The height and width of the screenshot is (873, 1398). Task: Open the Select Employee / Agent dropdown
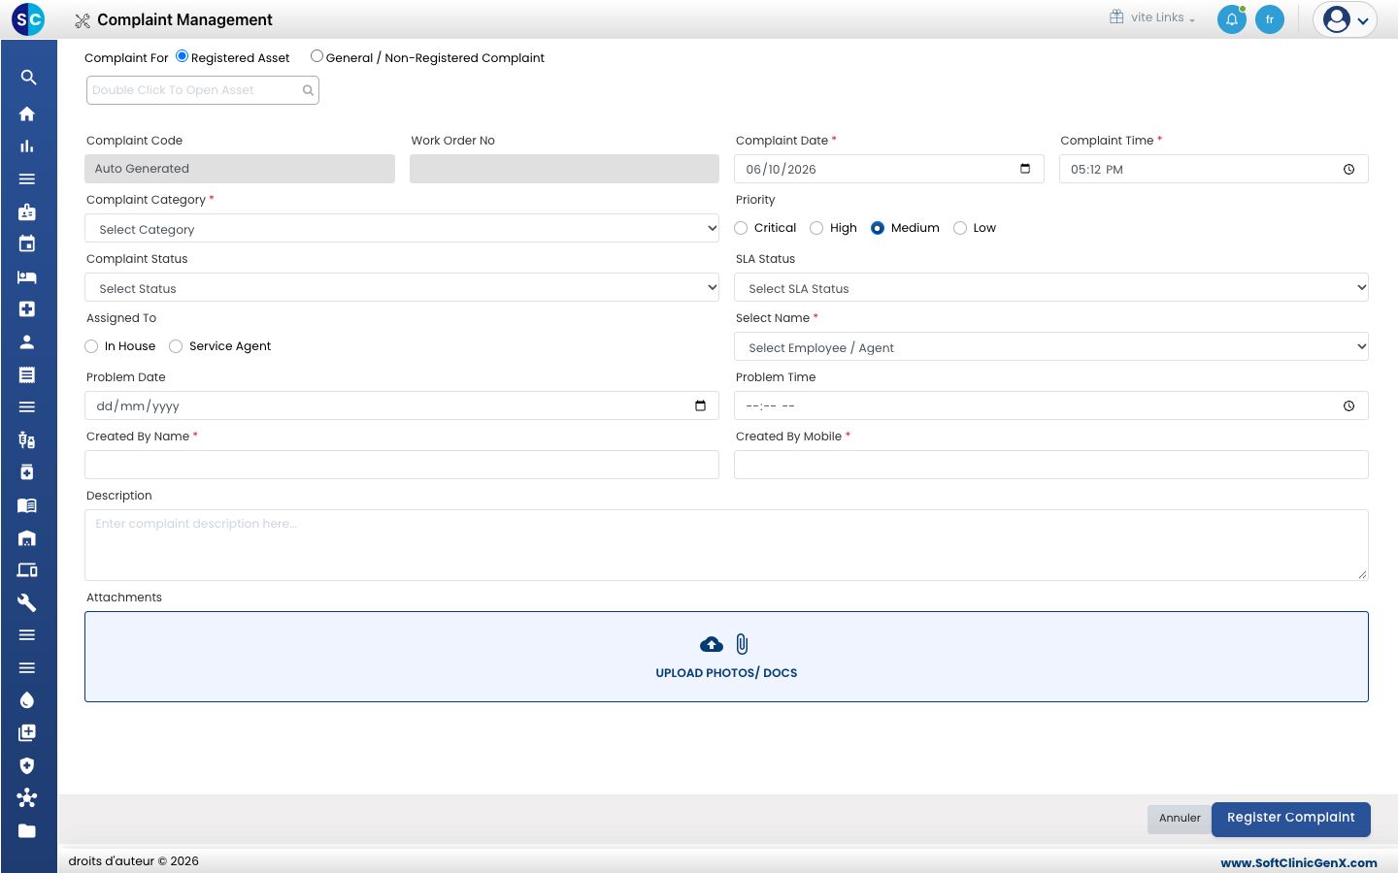pyautogui.click(x=1051, y=347)
